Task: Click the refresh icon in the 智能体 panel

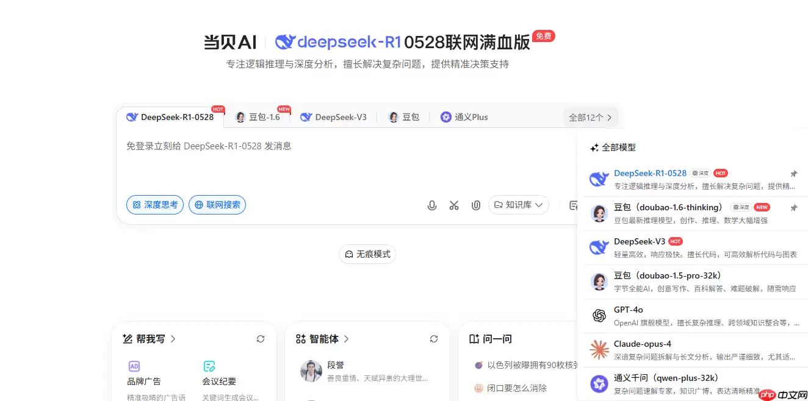Action: tap(433, 338)
